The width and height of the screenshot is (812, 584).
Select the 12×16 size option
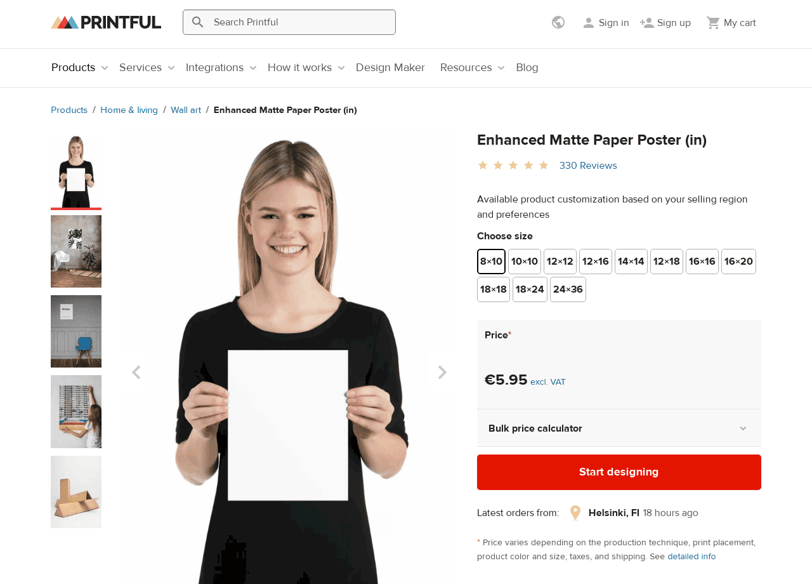pos(596,262)
